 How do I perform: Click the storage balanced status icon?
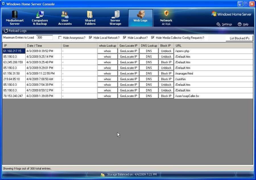tap(102, 175)
